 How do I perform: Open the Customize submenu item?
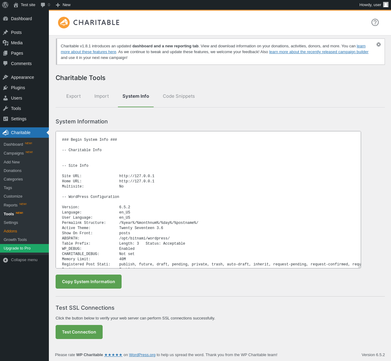pos(13,196)
